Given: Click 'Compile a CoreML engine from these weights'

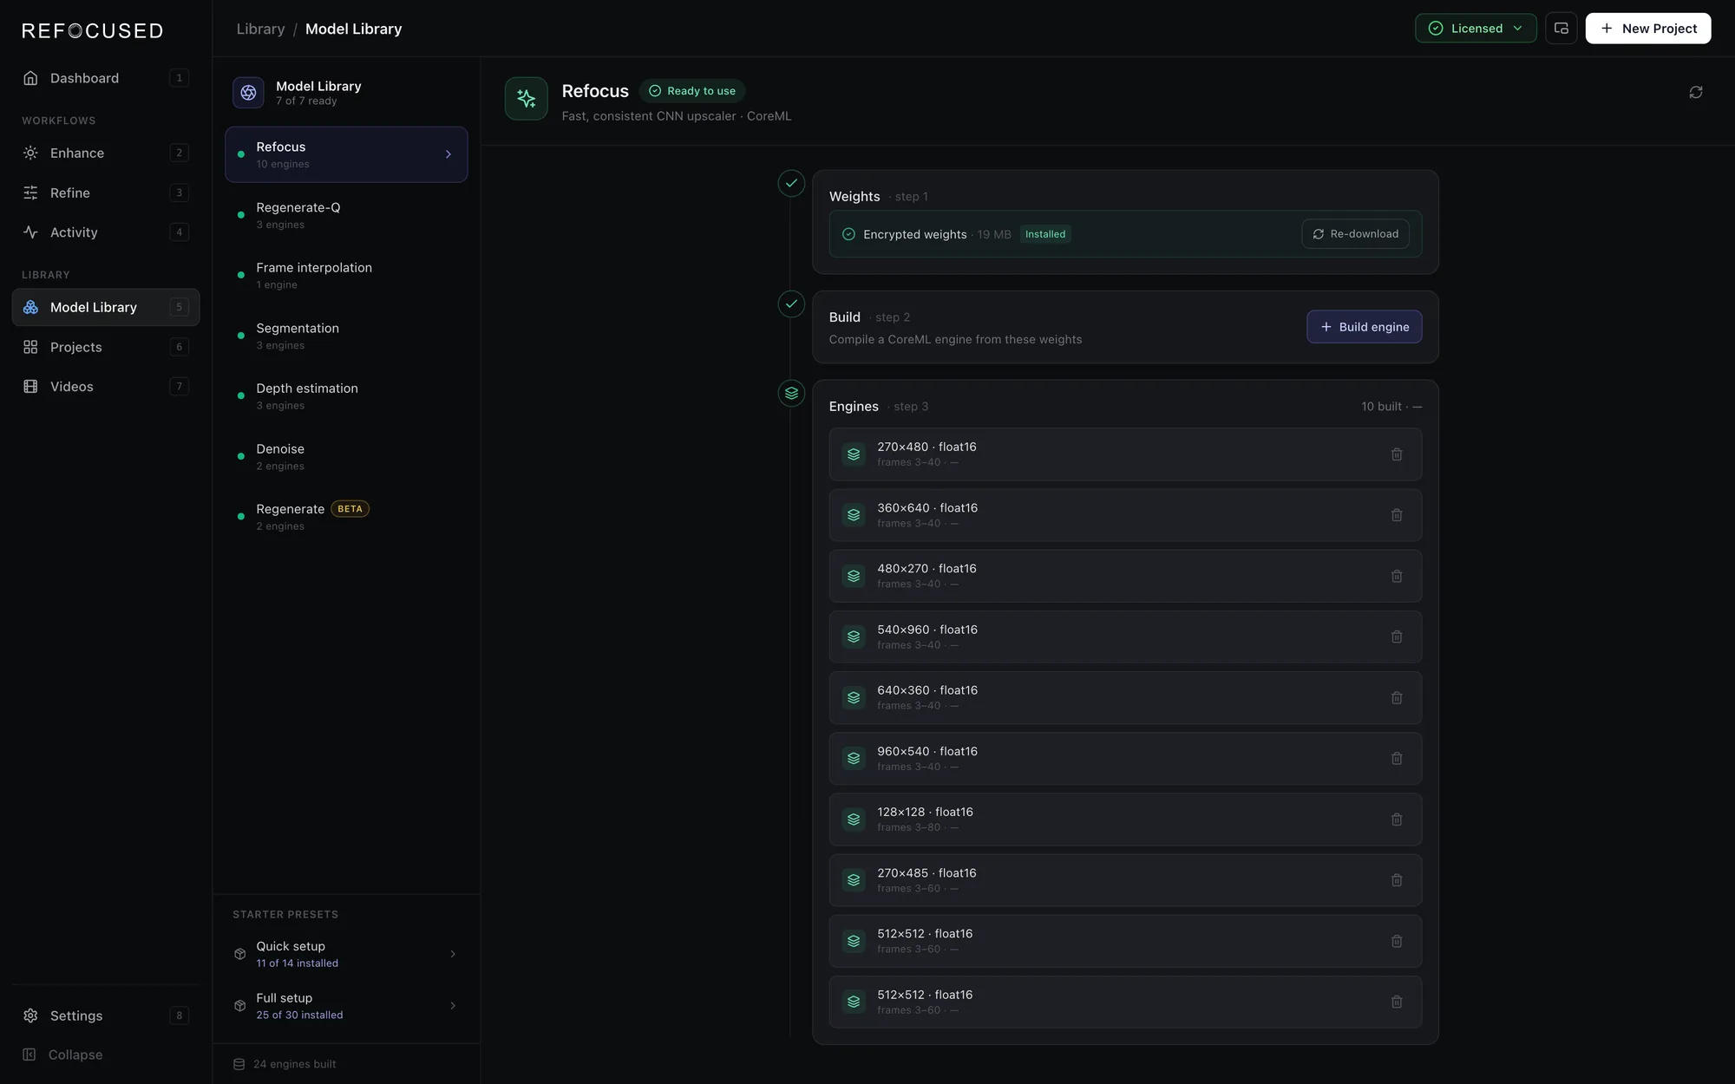Looking at the screenshot, I should [x=955, y=339].
